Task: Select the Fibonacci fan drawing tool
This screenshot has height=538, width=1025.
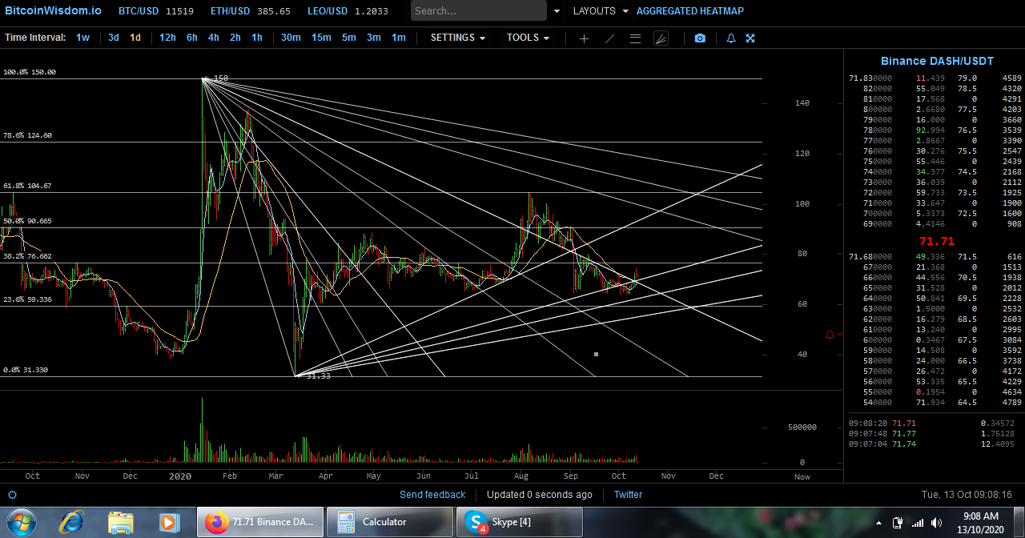Action: [661, 38]
